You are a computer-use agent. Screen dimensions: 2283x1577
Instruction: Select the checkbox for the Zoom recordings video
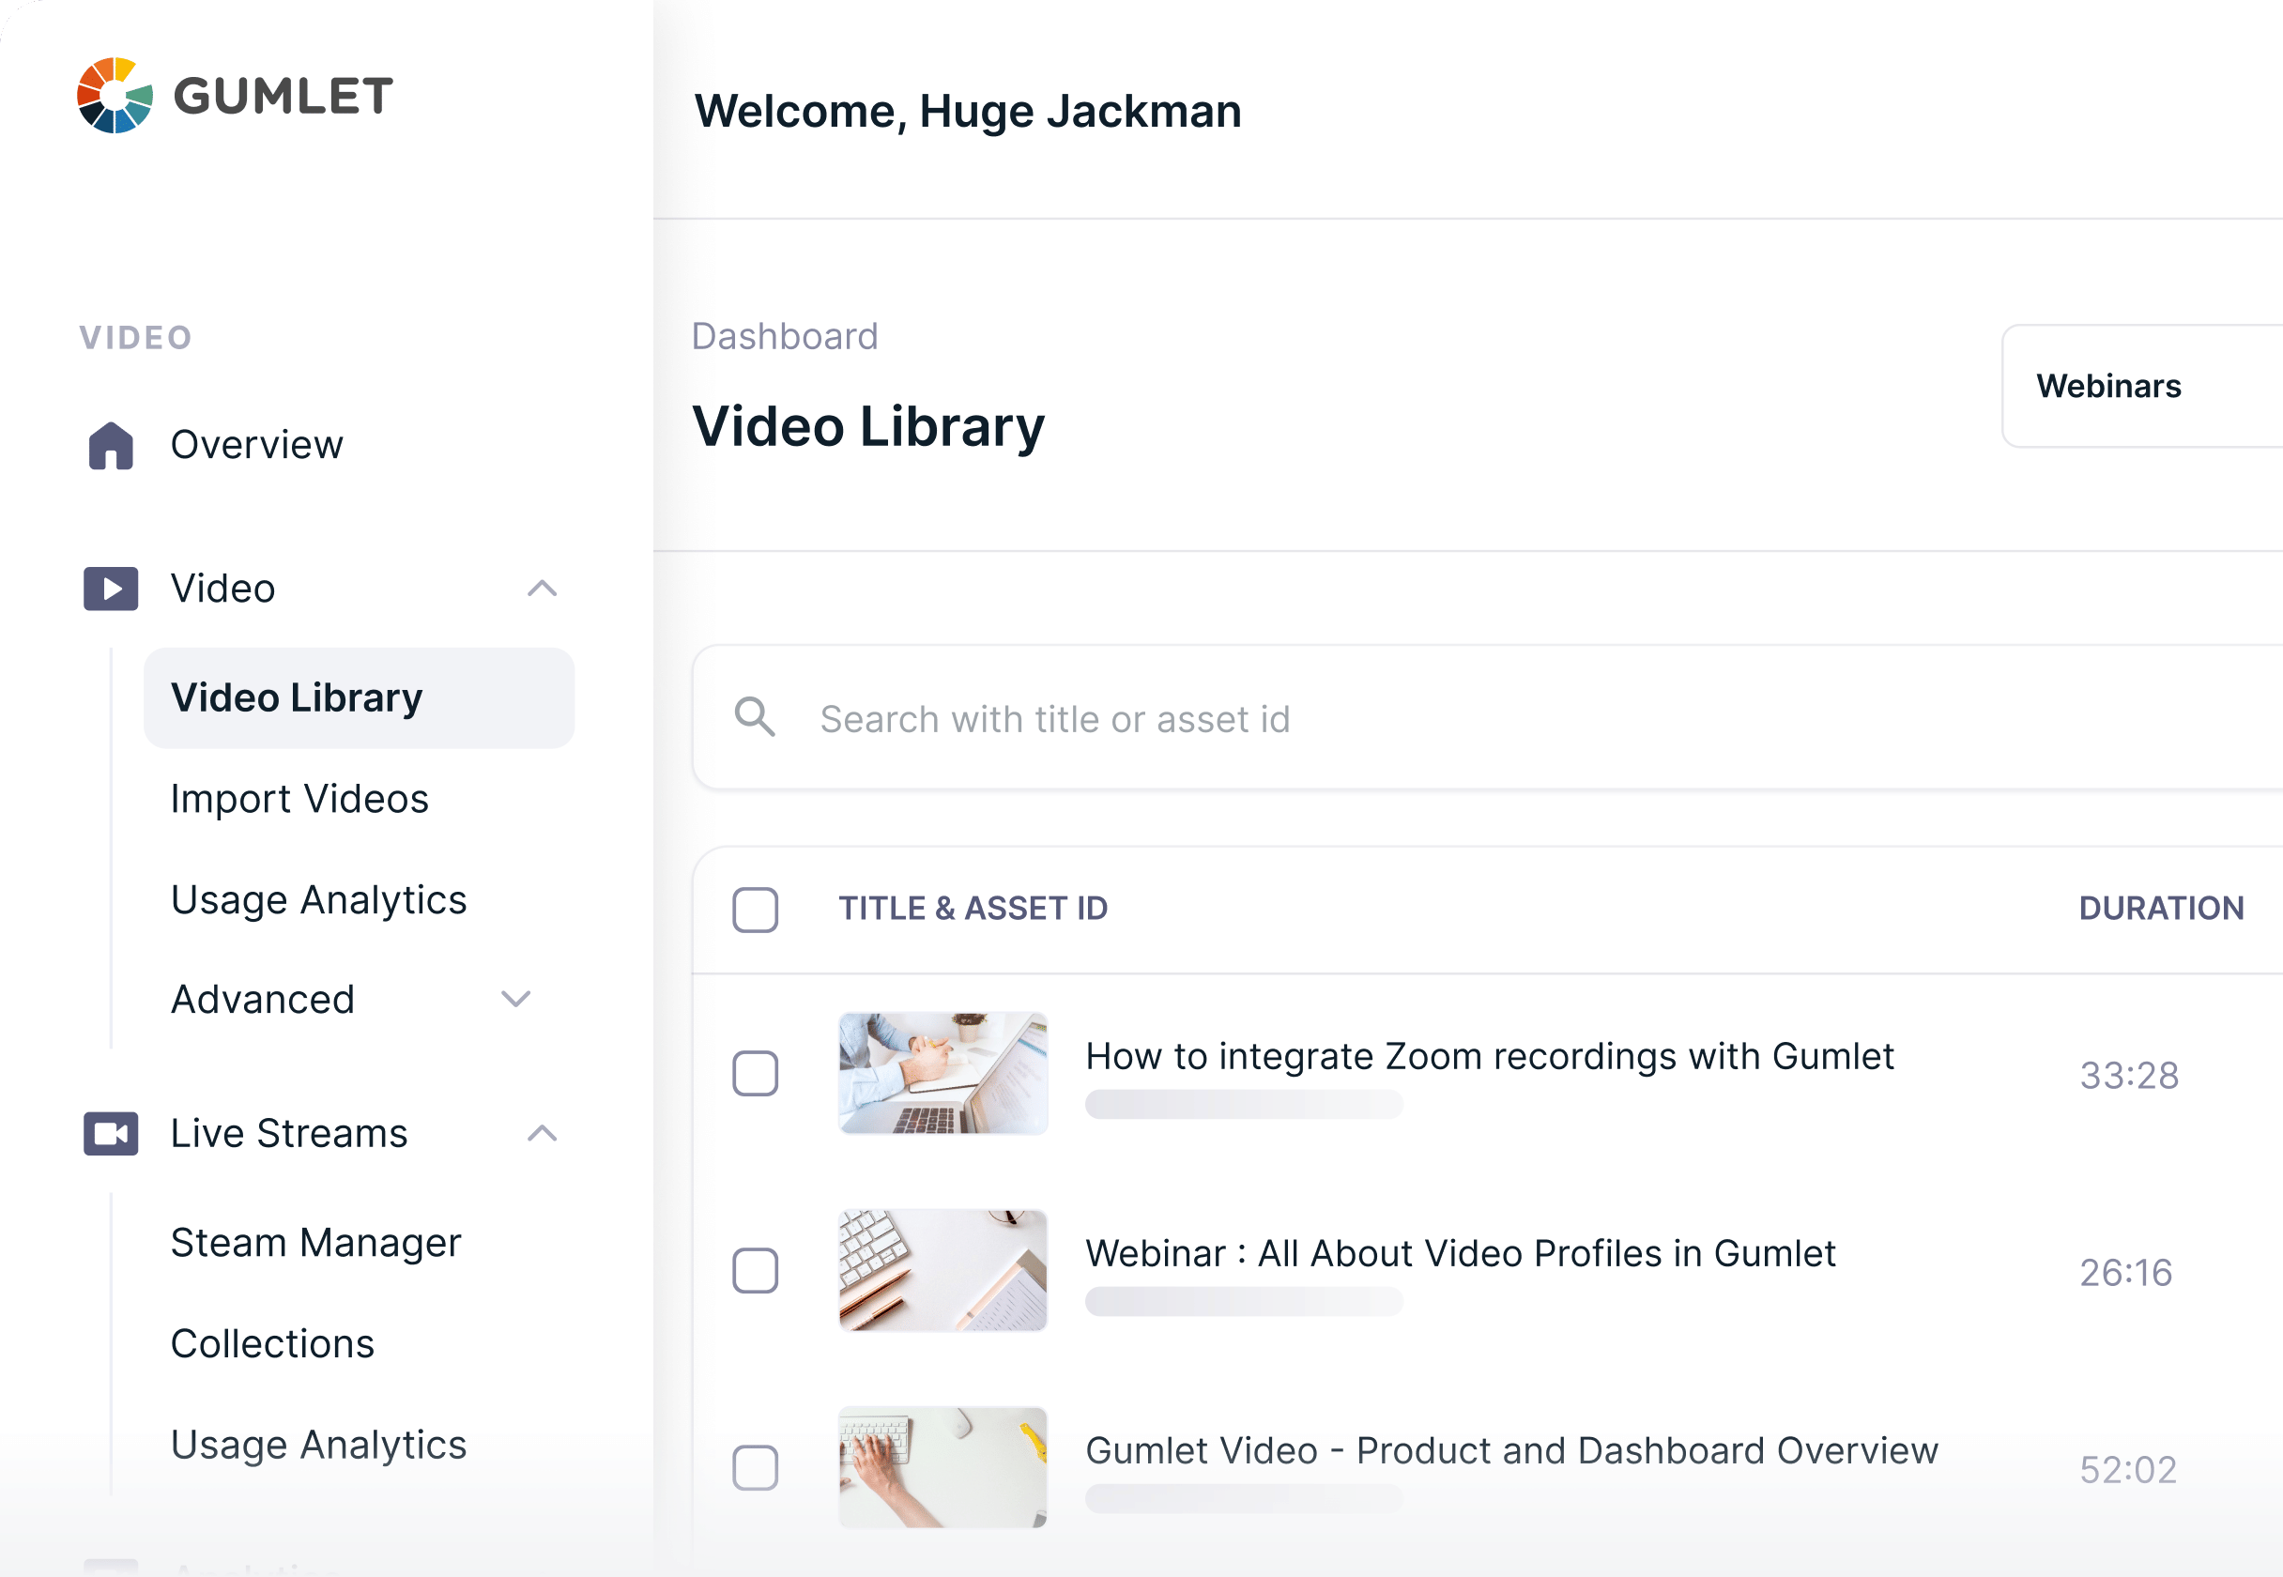(x=755, y=1074)
